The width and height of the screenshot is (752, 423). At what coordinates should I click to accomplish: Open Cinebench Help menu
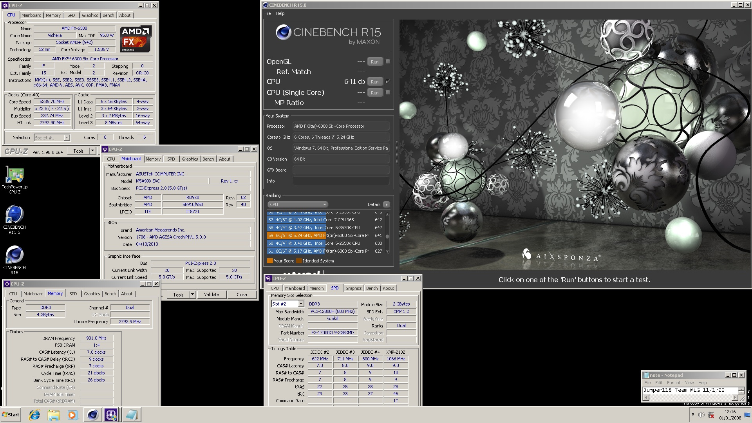coord(280,13)
